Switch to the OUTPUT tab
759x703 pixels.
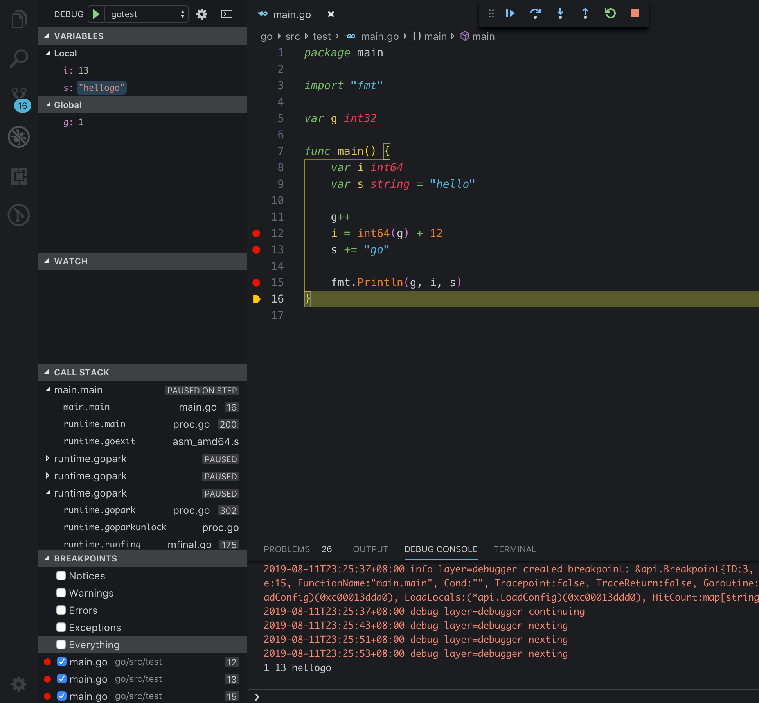coord(371,549)
